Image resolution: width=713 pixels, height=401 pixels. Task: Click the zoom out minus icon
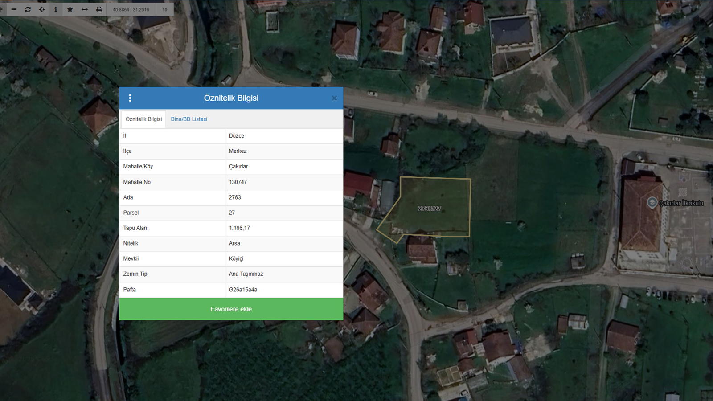(14, 9)
